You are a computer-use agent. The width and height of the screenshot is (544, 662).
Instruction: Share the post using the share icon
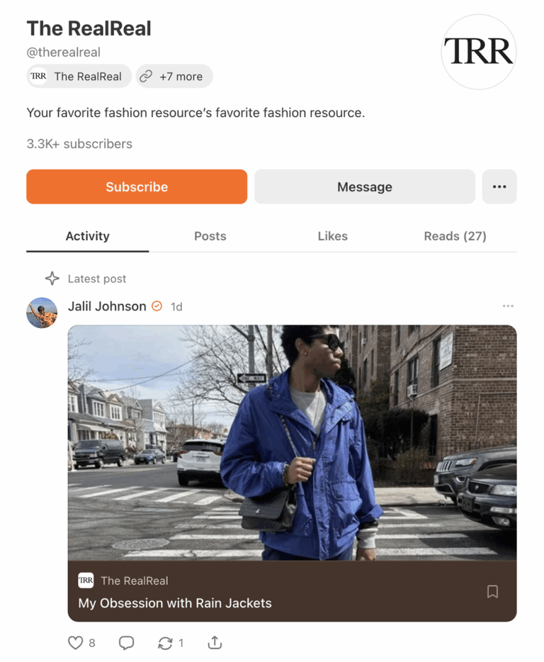coord(214,643)
